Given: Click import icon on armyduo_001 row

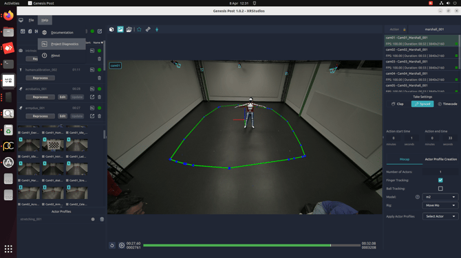Looking at the screenshot, I should (x=92, y=108).
